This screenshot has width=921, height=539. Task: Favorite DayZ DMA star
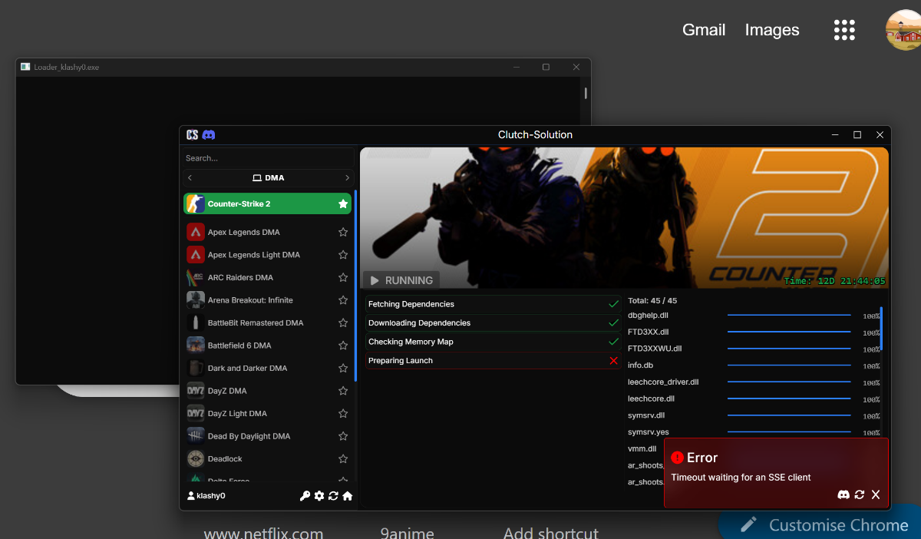tap(343, 391)
